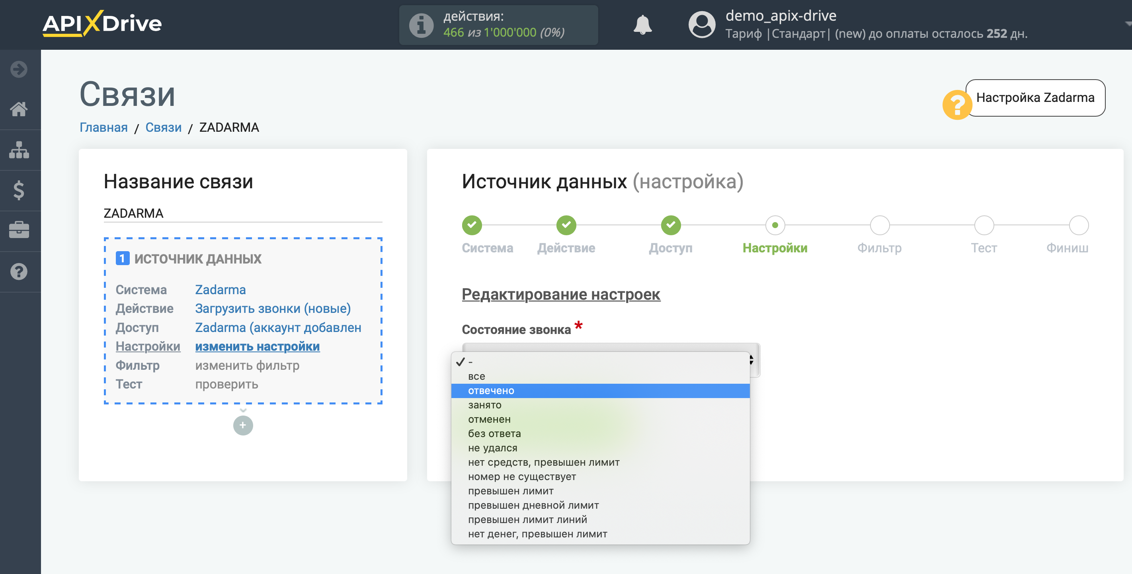The image size is (1132, 574).
Task: Select option нет средств, превышен лимит
Action: (600, 463)
